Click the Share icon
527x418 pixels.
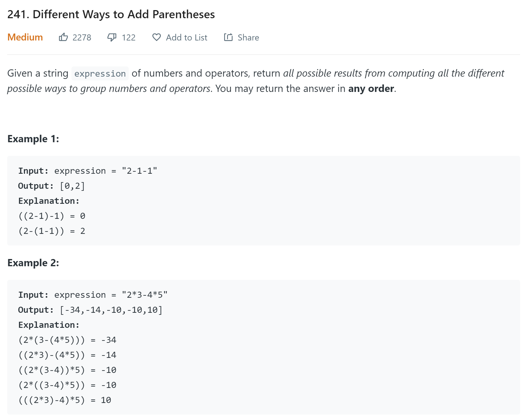coord(228,37)
